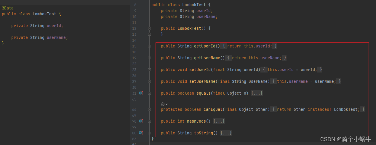This screenshot has width=376, height=145.
Task: Expand the equals method fold marker in gutter
Action: click(149, 93)
